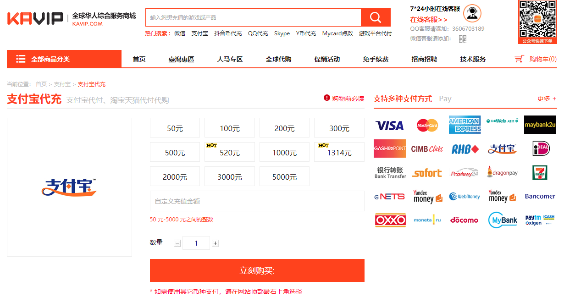Select the Przelewy24 payment logo
The image size is (564, 297).
click(x=464, y=173)
